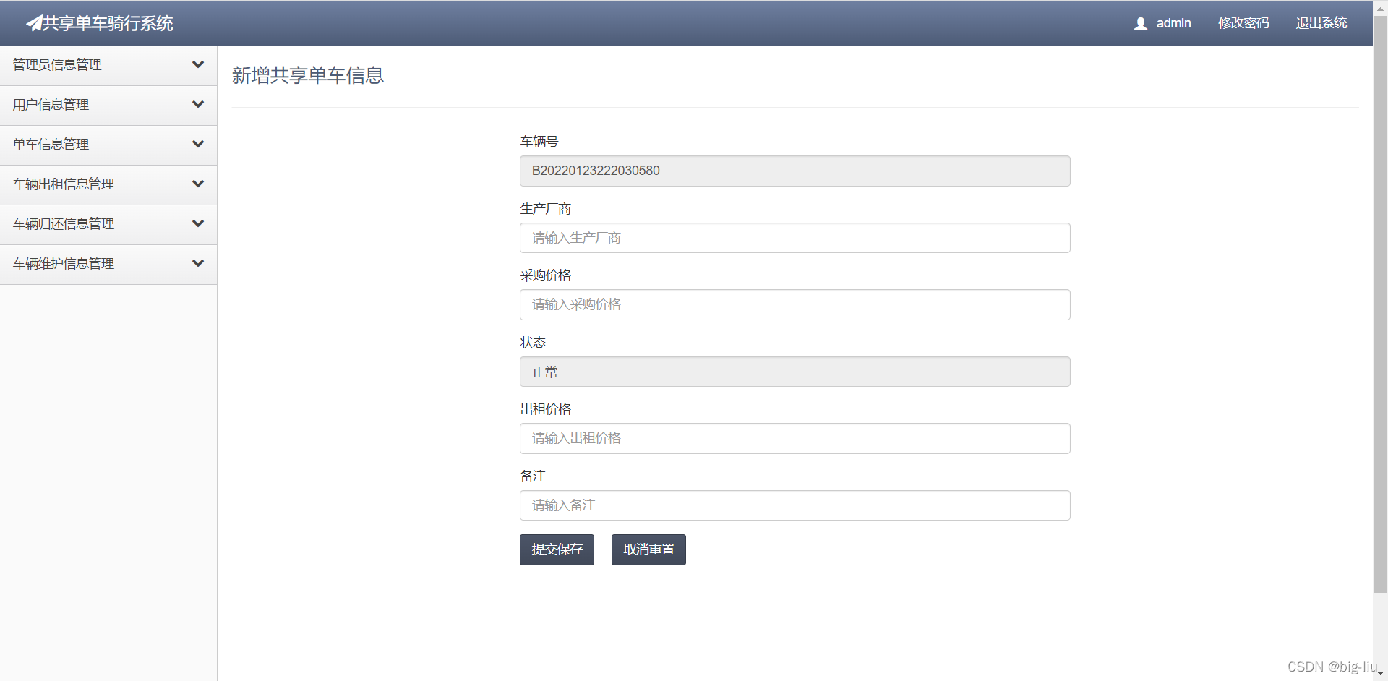Expand the 车辆归还信息管理 chevron

point(198,223)
